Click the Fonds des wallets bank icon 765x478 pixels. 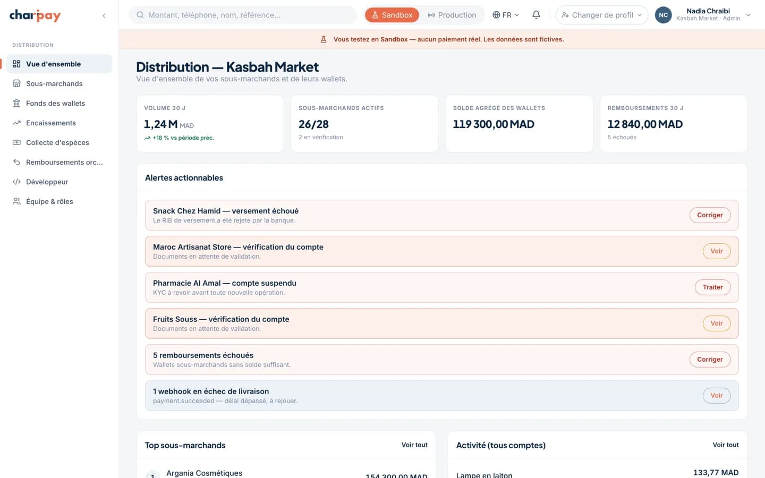(16, 103)
